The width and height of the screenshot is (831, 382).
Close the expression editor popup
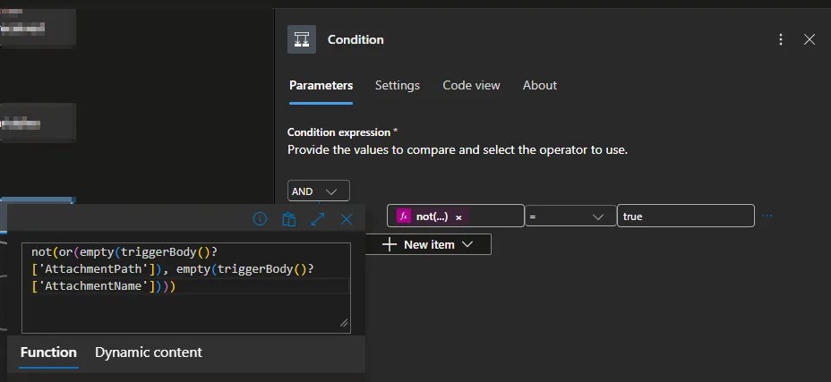tap(347, 219)
